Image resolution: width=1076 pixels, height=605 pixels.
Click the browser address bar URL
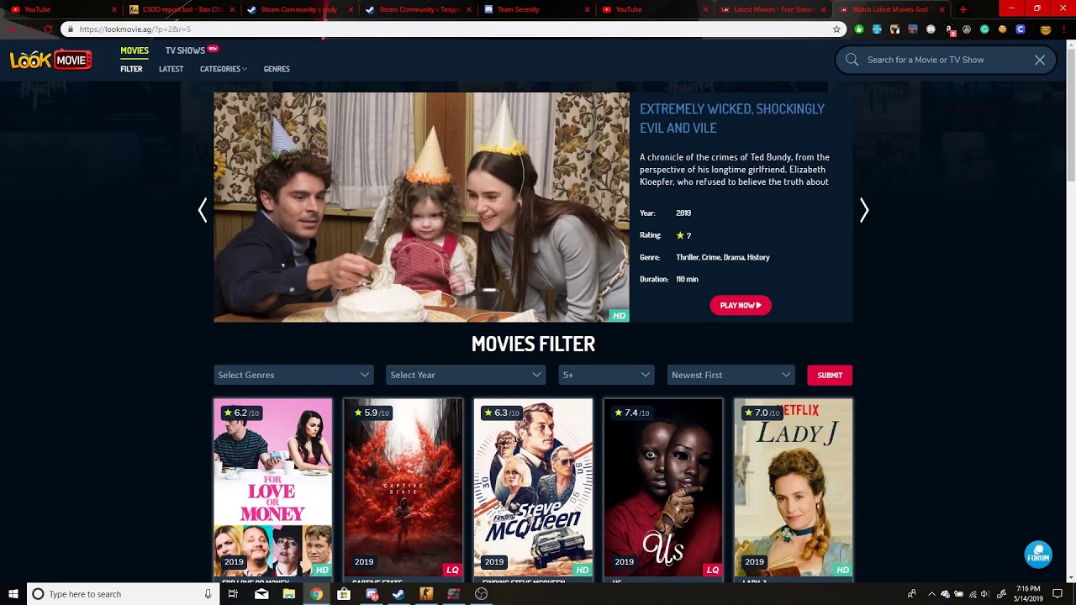135,29
